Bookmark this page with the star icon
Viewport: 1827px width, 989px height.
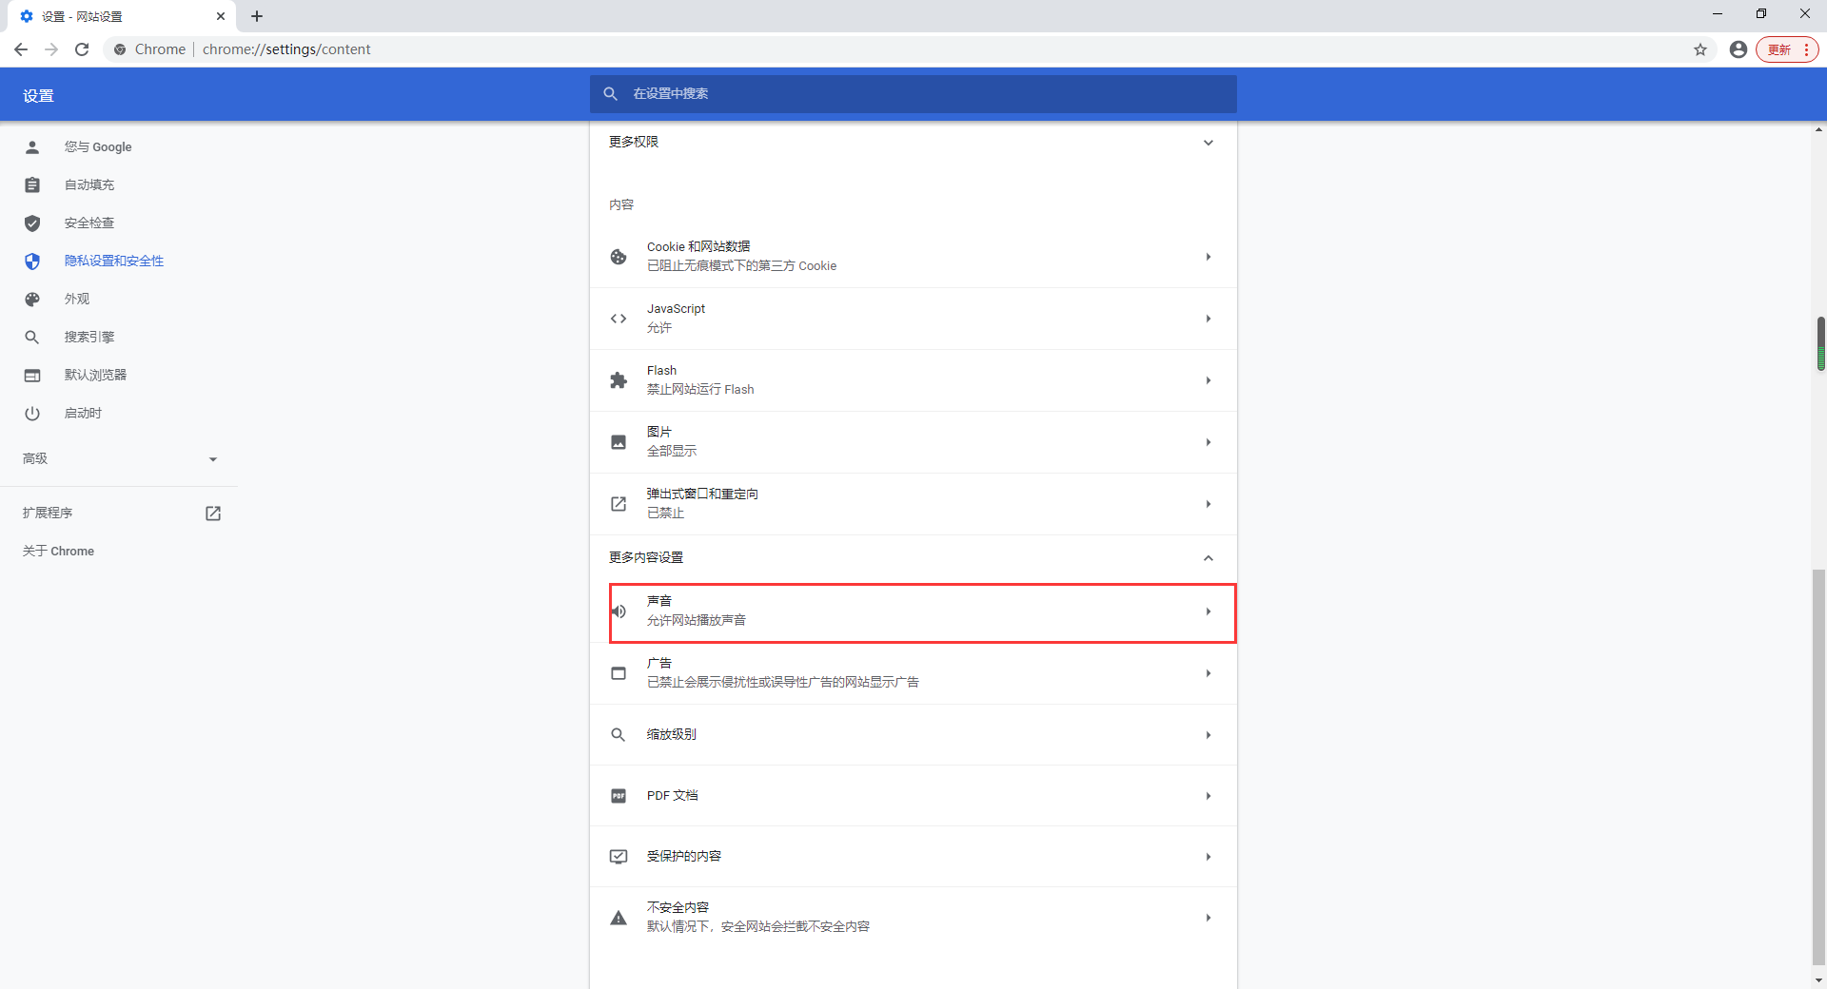[x=1700, y=49]
